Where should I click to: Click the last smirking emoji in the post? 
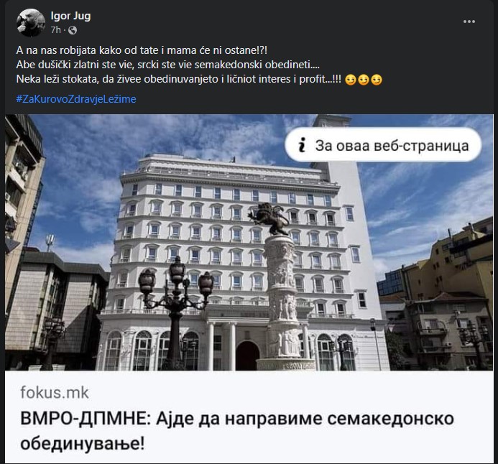(377, 80)
